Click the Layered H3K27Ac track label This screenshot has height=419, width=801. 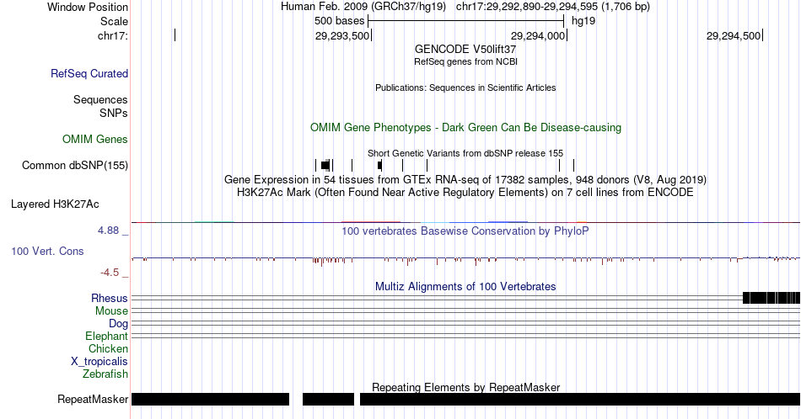[55, 204]
